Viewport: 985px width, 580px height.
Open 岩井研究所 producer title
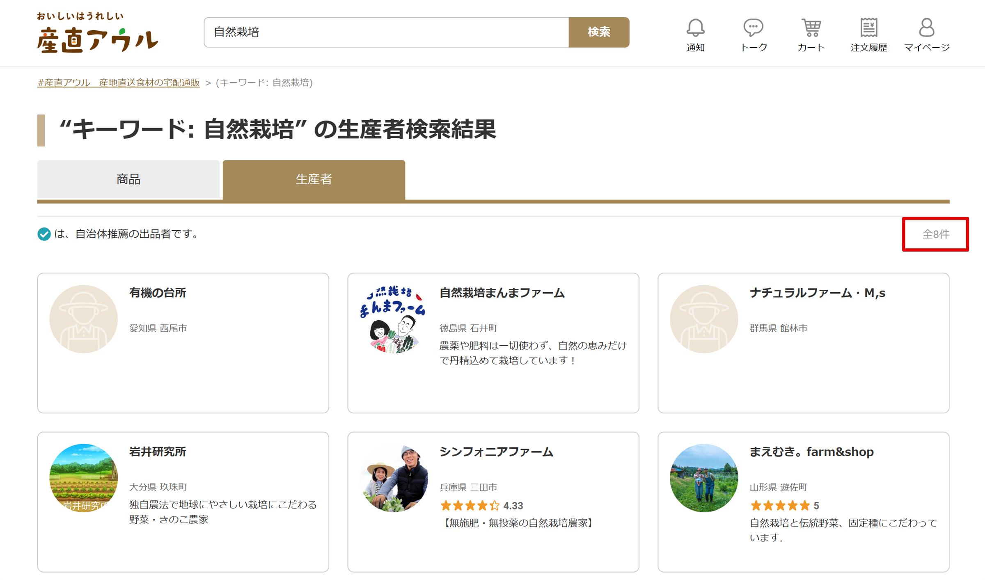(x=158, y=452)
